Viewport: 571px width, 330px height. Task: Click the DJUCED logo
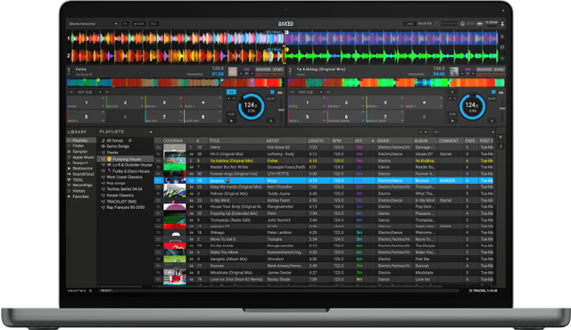285,24
